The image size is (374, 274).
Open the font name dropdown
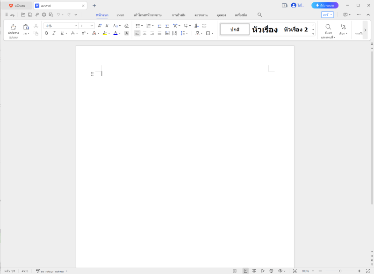click(76, 26)
